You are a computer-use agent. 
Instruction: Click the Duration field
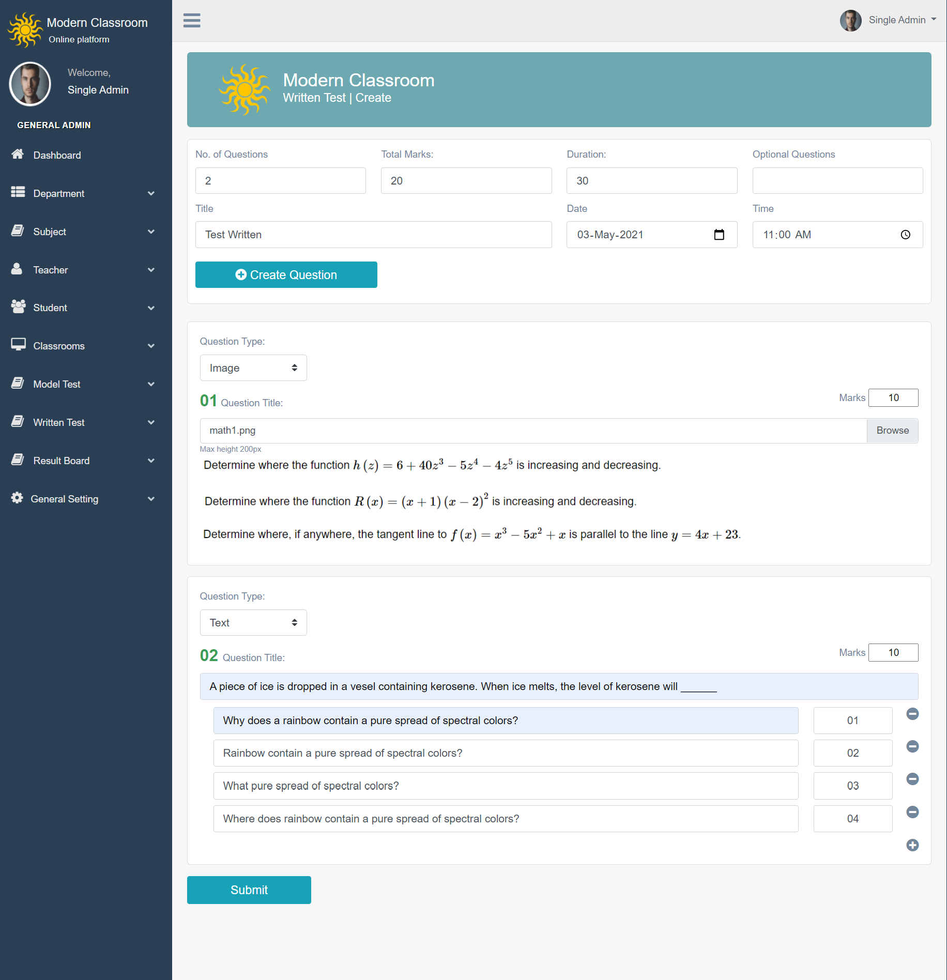pos(652,181)
